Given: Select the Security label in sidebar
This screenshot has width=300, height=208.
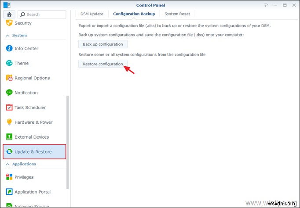Looking at the screenshot, I should tap(23, 23).
